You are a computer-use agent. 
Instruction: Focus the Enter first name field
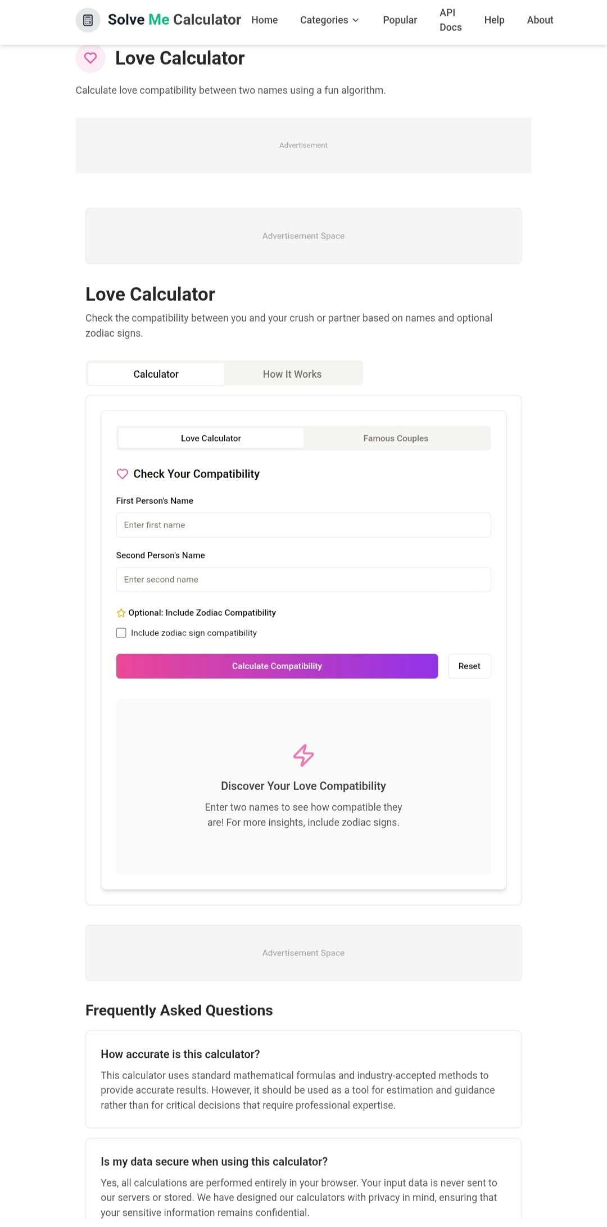click(x=303, y=525)
